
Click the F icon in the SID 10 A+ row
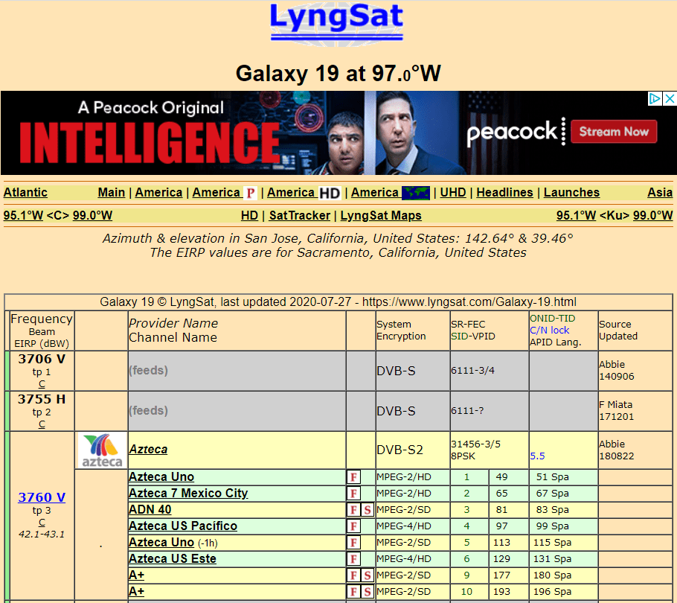tap(353, 592)
